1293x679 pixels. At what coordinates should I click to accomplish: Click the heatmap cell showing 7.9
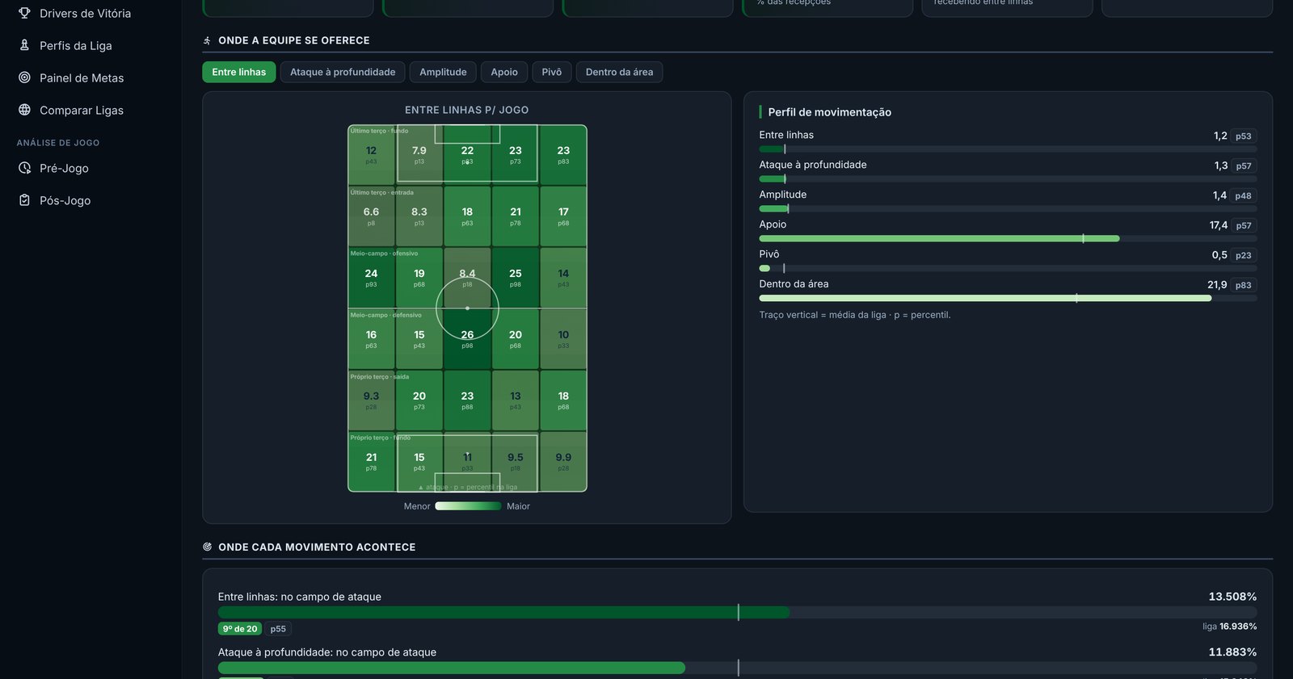coord(419,155)
